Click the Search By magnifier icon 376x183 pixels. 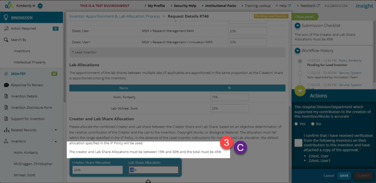pyautogui.click(x=6, y=40)
